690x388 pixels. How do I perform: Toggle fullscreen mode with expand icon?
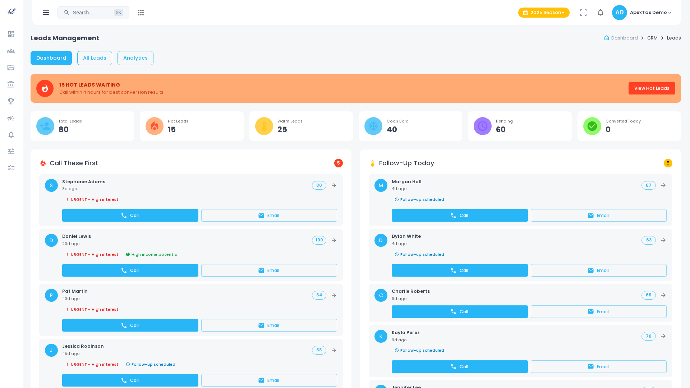tap(583, 13)
